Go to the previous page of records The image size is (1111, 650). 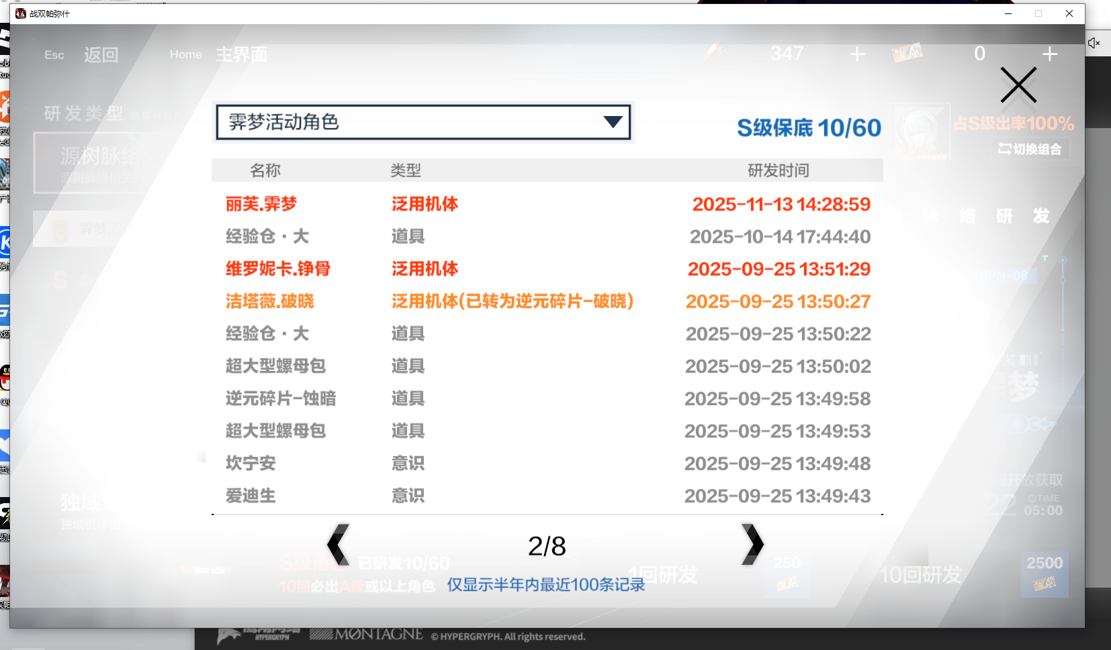tap(339, 544)
